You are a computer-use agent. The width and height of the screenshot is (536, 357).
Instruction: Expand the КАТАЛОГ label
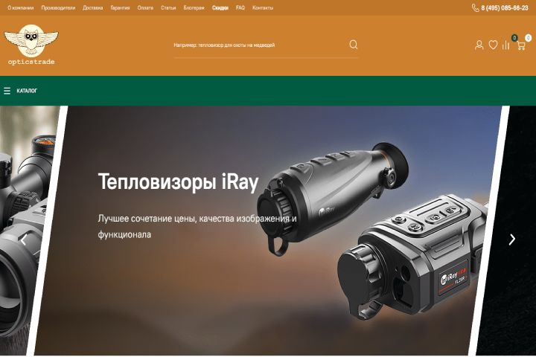coord(27,91)
